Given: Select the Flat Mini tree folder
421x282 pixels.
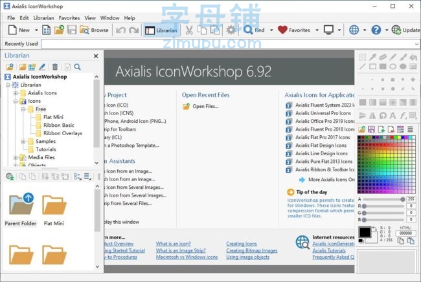Looking at the screenshot, I should [53, 117].
